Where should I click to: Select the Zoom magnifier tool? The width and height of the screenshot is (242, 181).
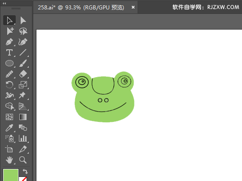click(x=23, y=160)
